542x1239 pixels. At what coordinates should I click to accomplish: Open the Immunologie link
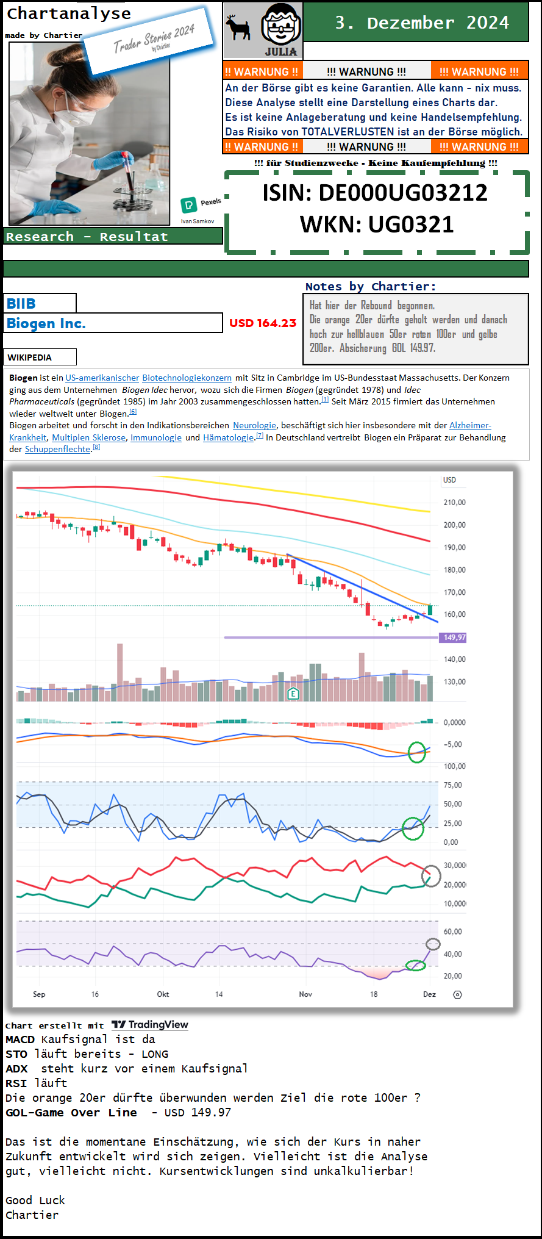point(156,437)
